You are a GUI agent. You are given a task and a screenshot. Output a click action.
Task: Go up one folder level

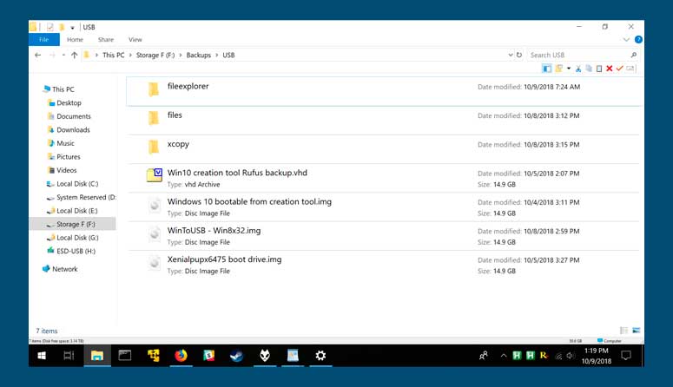coord(75,55)
